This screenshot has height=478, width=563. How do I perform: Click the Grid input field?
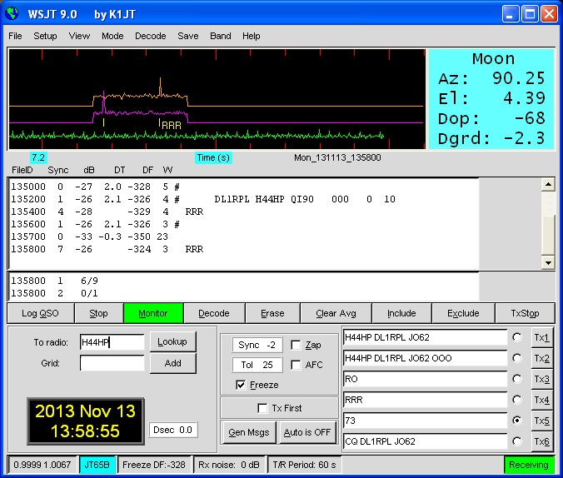point(112,363)
